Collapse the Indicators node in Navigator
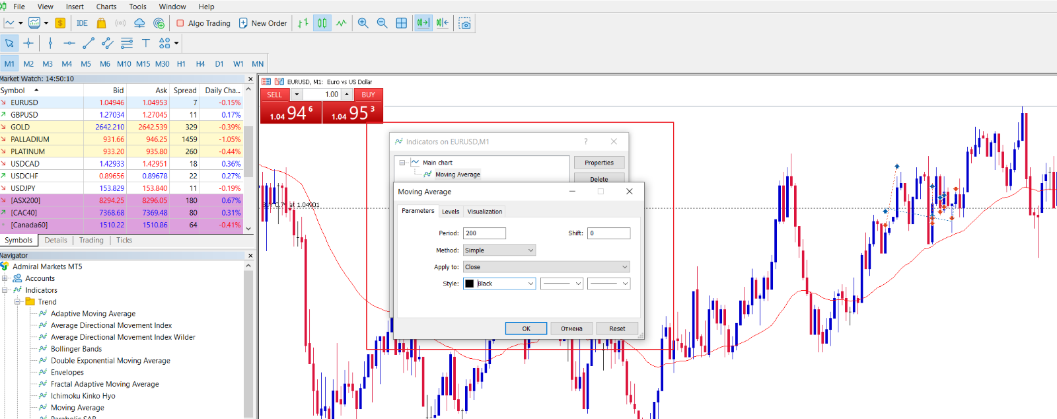The image size is (1057, 419). [5, 290]
